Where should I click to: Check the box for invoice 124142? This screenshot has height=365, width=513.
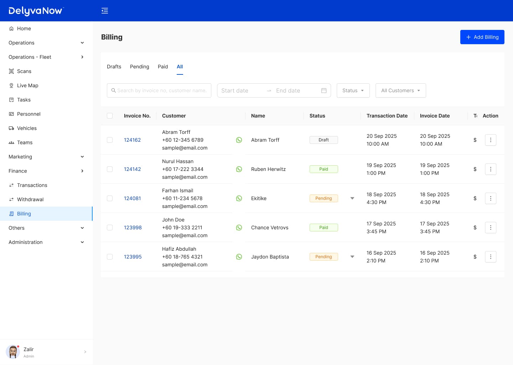[x=110, y=169]
